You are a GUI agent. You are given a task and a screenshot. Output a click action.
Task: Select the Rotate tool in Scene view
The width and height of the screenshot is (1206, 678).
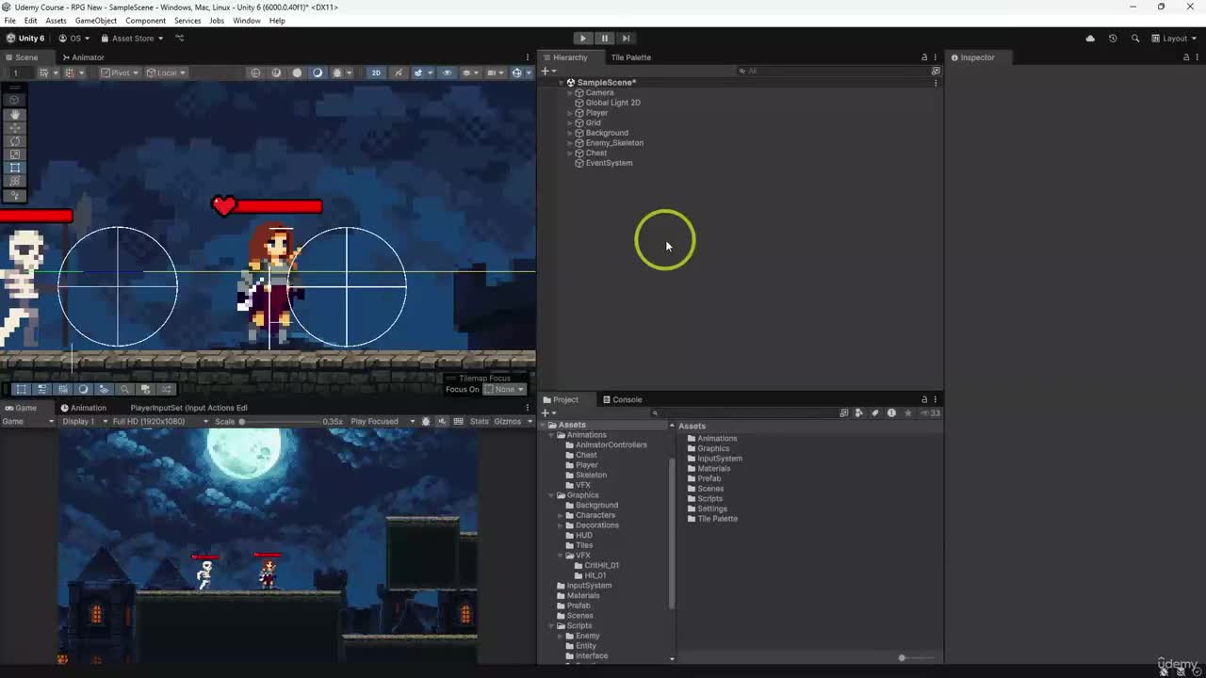[15, 140]
